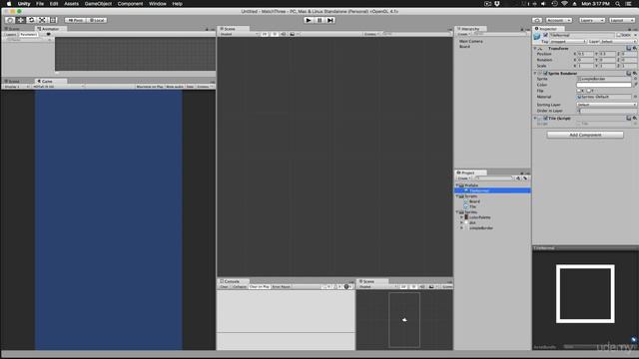This screenshot has height=359, width=639.
Task: Click the Project panel search field
Action: click(493, 179)
